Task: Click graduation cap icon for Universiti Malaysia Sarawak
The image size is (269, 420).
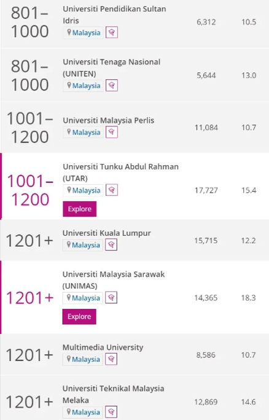Action: pos(111,298)
